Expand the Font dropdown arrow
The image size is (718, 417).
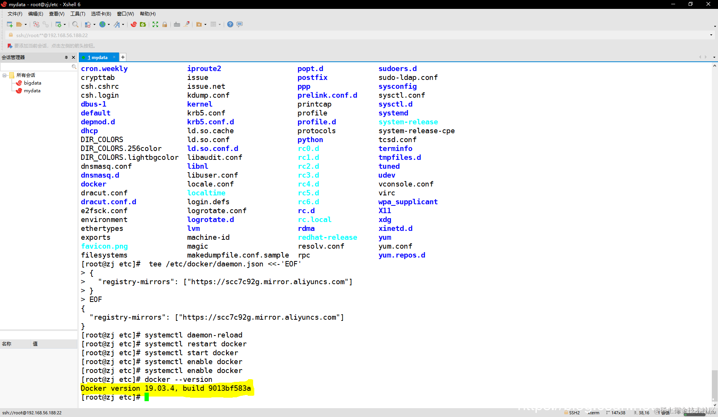point(123,24)
